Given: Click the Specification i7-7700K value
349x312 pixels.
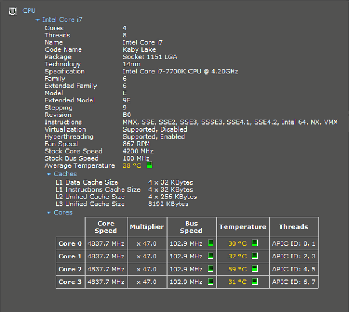Looking at the screenshot, I should click(180, 72).
